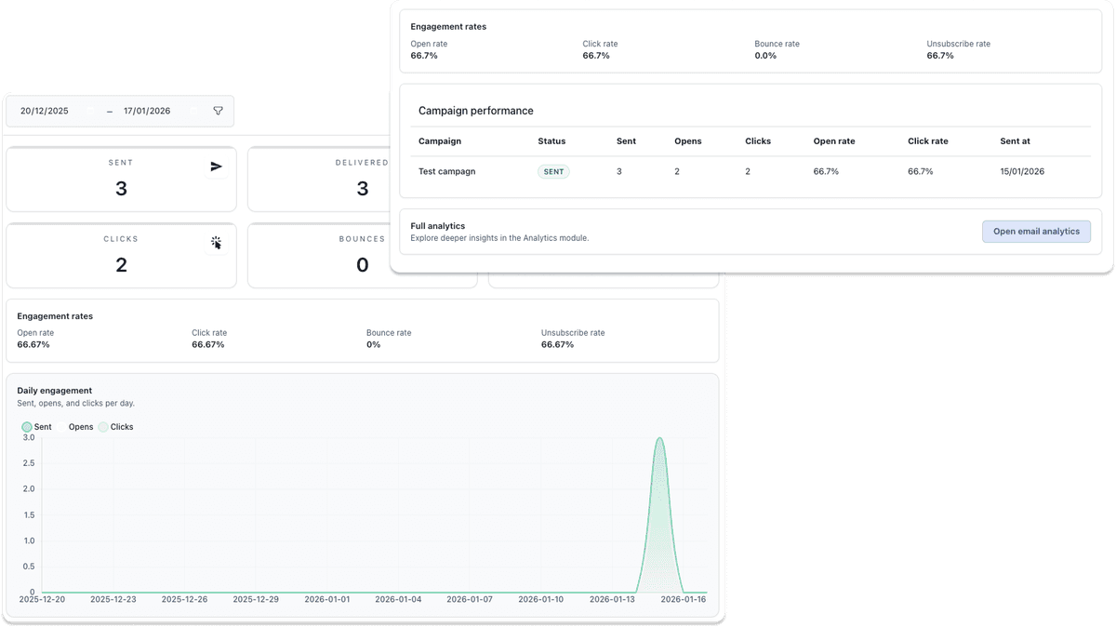Toggle the Clicks series in the chart legend
The image size is (1116, 627).
point(119,426)
